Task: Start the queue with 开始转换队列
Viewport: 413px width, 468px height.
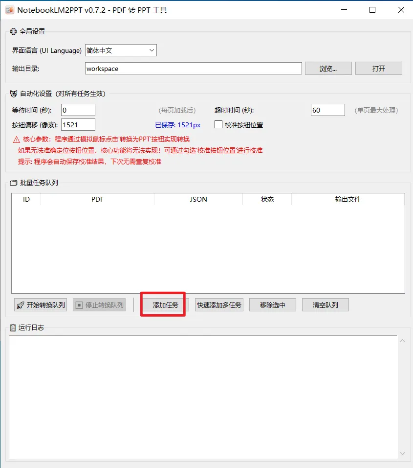Action: point(41,304)
